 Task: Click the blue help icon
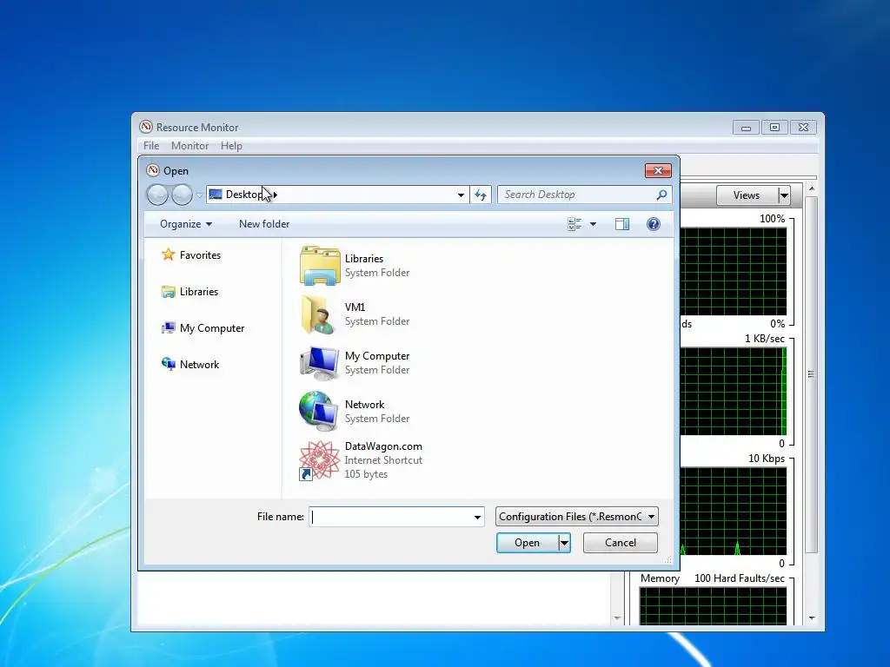[x=654, y=224]
